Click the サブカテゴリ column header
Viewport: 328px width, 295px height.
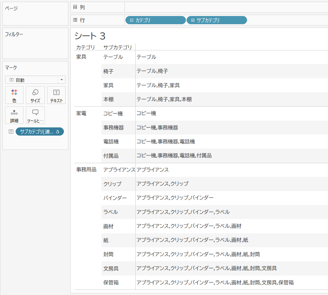pos(118,47)
